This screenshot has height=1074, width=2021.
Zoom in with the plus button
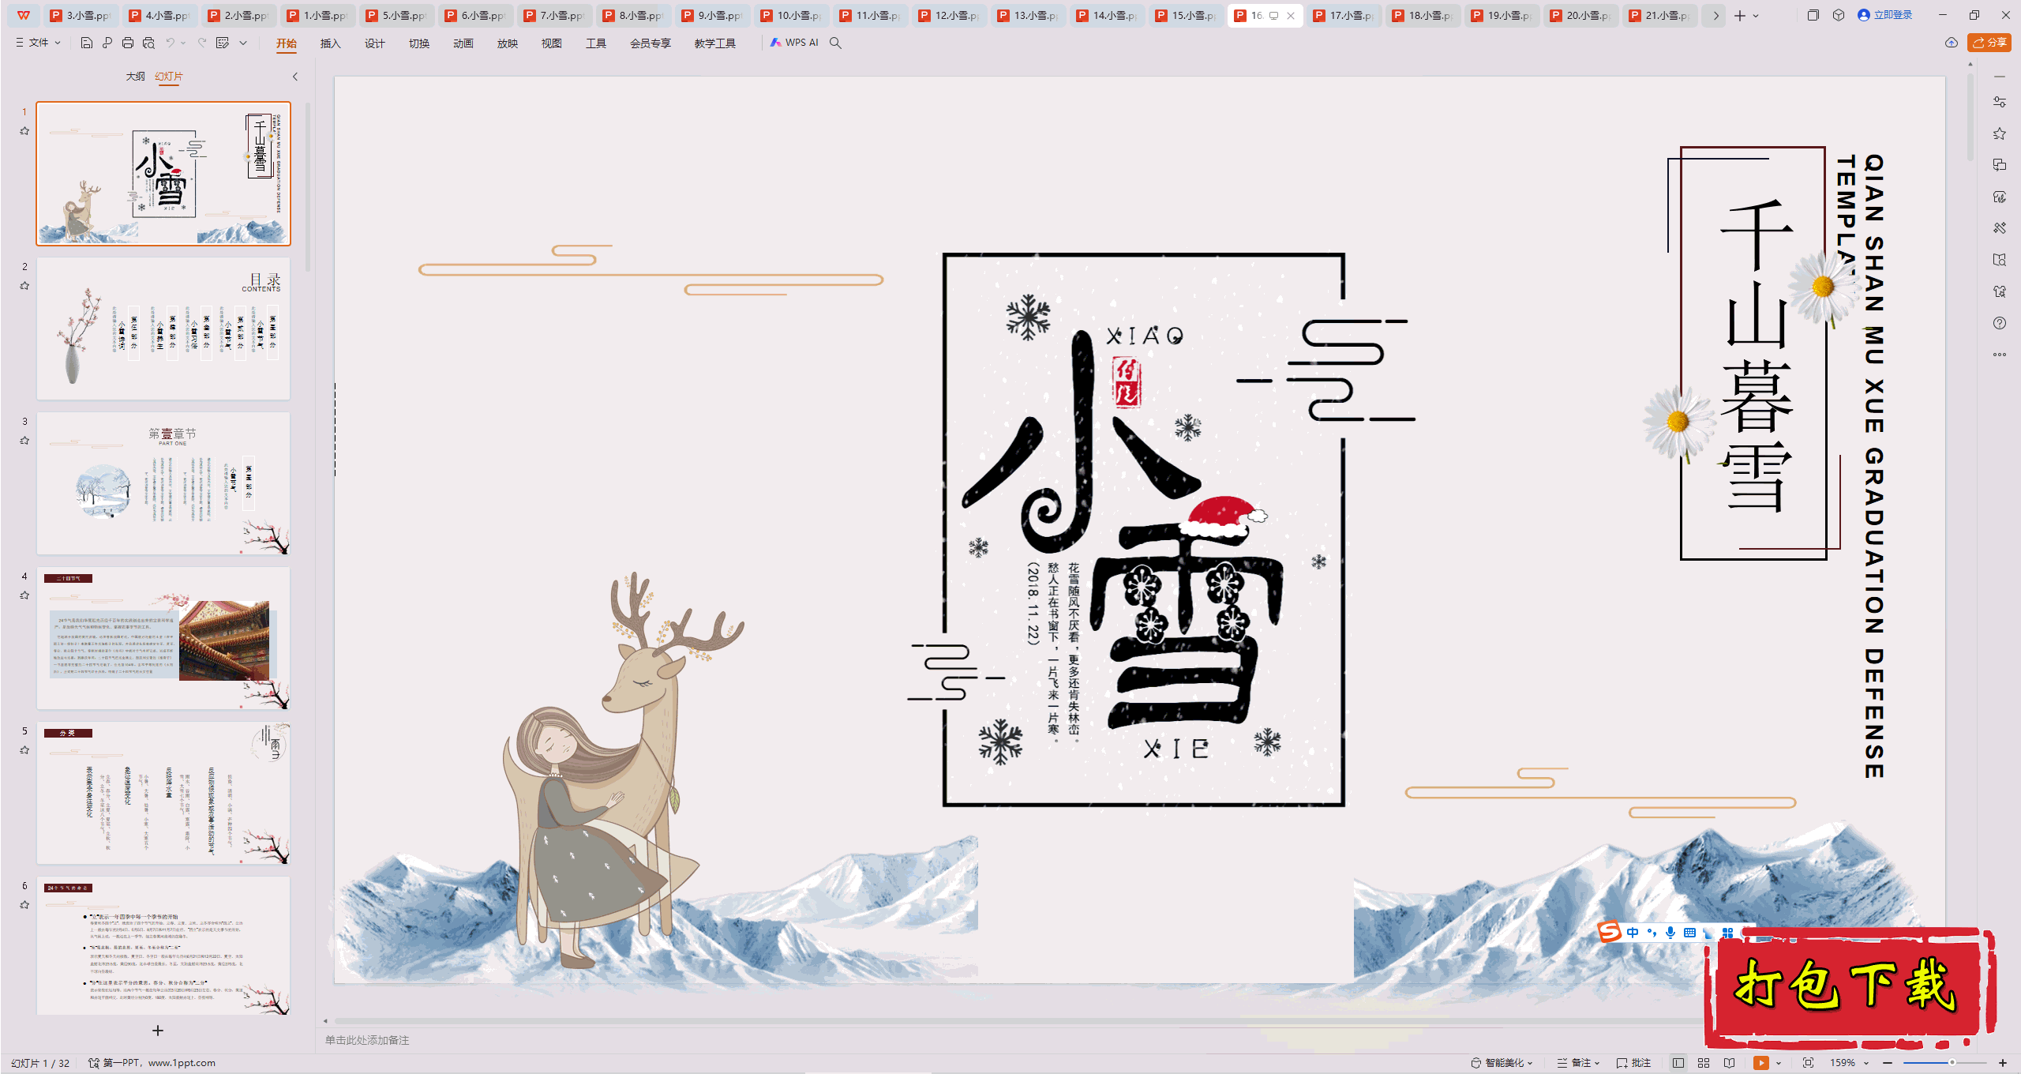[x=2003, y=1063]
